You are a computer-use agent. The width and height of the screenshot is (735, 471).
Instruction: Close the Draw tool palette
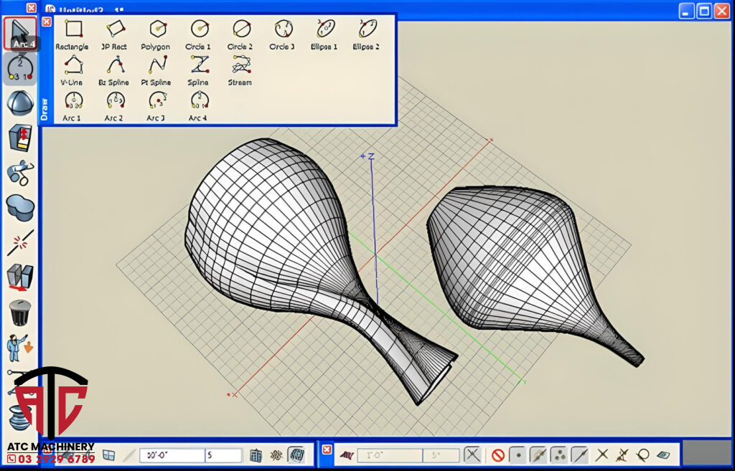pos(47,22)
